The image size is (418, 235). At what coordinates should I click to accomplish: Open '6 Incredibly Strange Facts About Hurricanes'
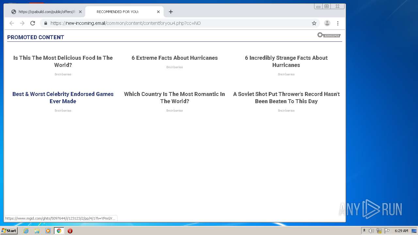[x=286, y=61]
